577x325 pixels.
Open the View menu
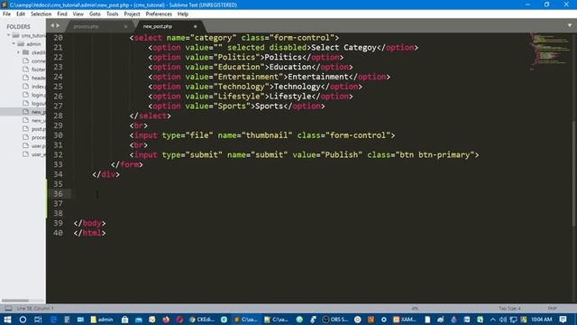click(78, 14)
